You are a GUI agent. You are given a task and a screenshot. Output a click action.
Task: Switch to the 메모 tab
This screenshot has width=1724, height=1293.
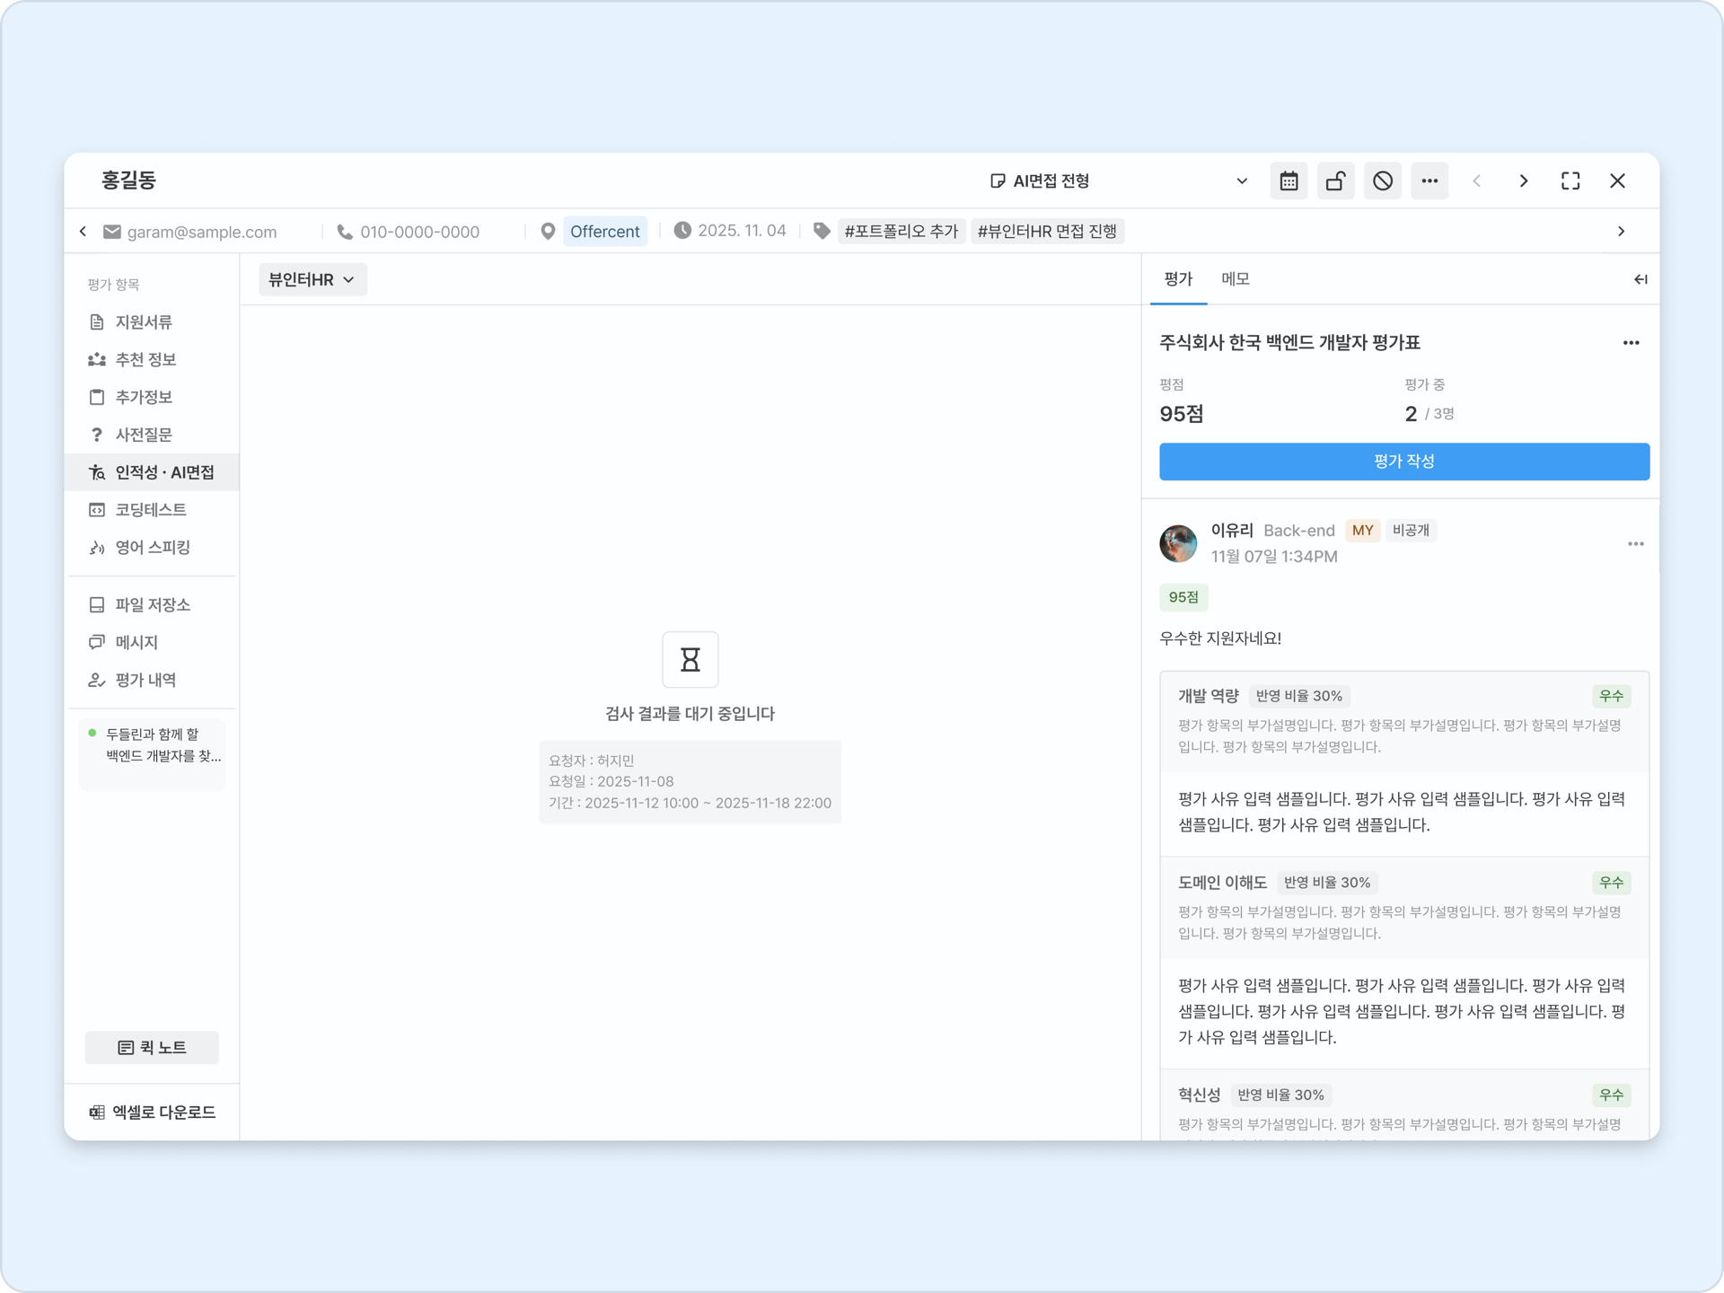[x=1235, y=279]
